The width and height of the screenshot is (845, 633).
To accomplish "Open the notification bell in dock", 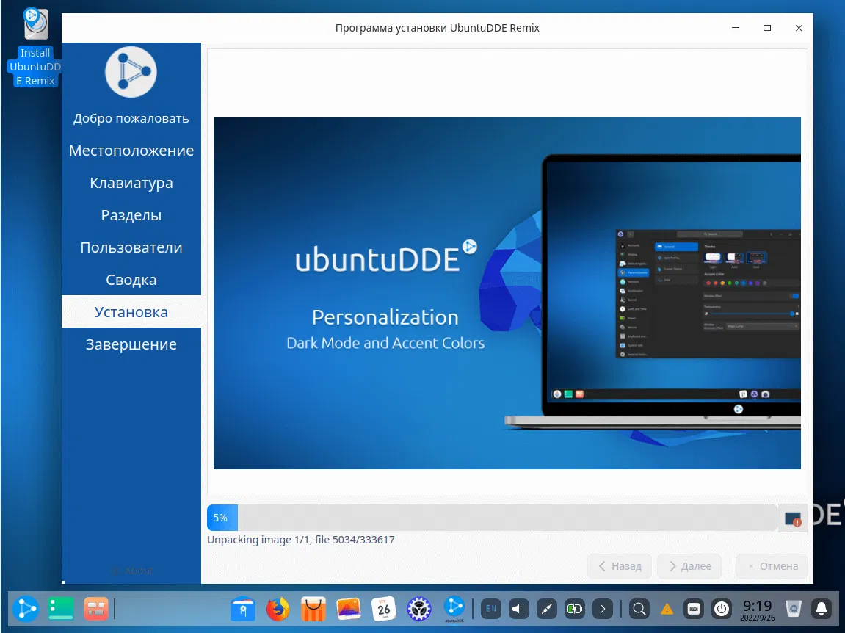I will 822,609.
